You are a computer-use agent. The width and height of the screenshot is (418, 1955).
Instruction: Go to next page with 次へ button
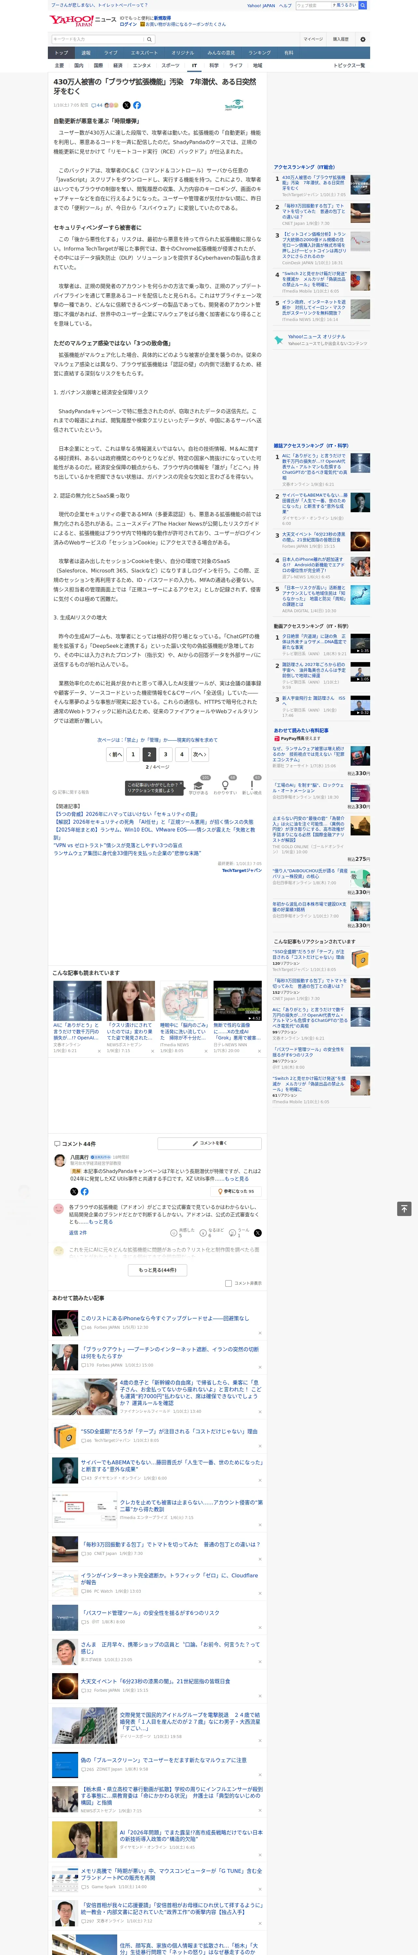tap(200, 754)
